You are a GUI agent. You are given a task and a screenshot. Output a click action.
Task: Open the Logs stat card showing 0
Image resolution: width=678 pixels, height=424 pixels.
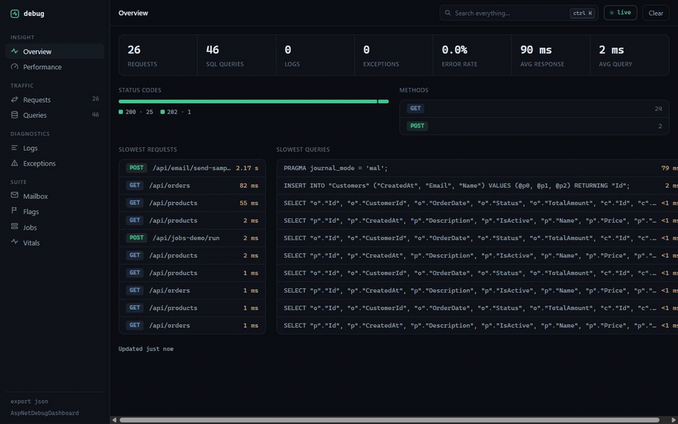315,55
